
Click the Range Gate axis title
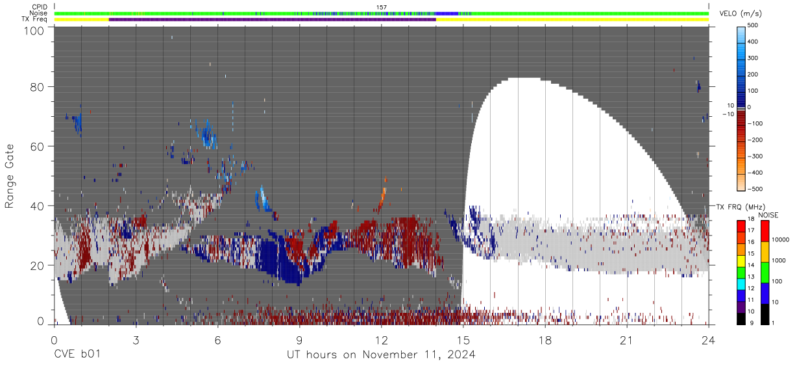pos(10,177)
